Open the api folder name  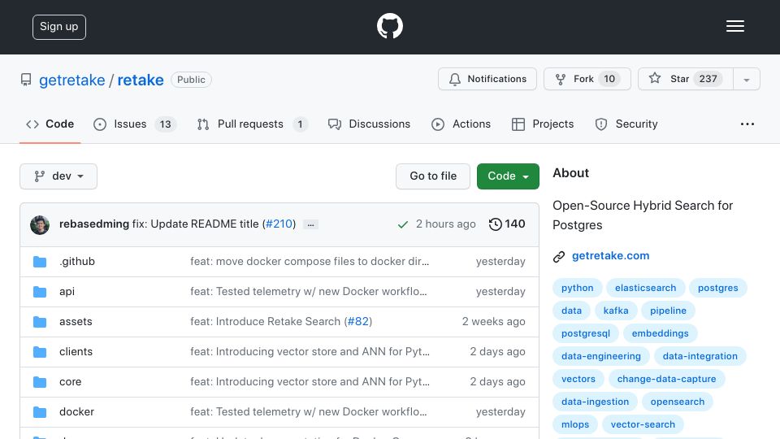(67, 292)
